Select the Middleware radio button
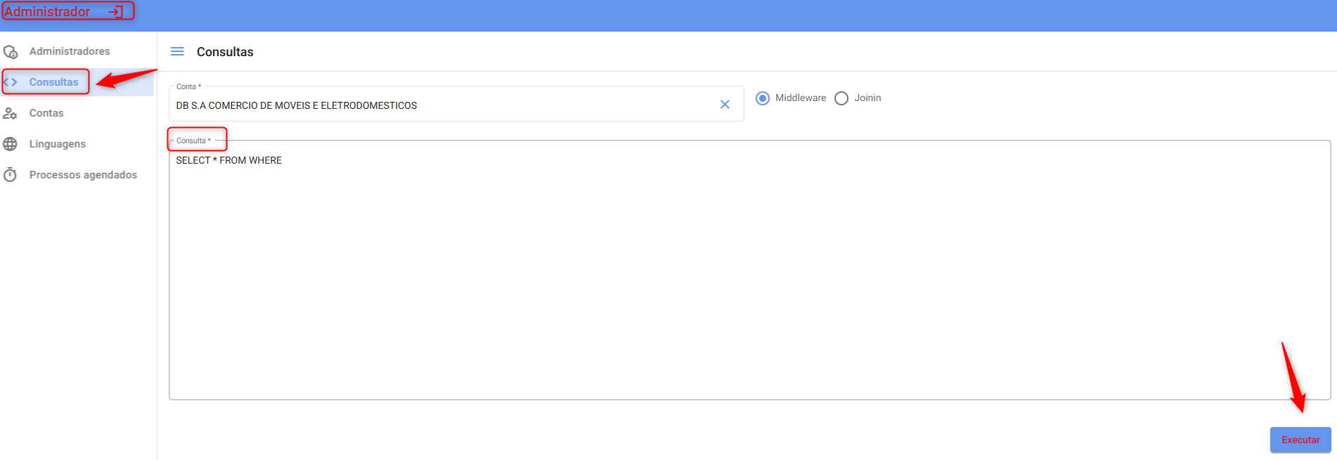The image size is (1337, 460). 763,98
